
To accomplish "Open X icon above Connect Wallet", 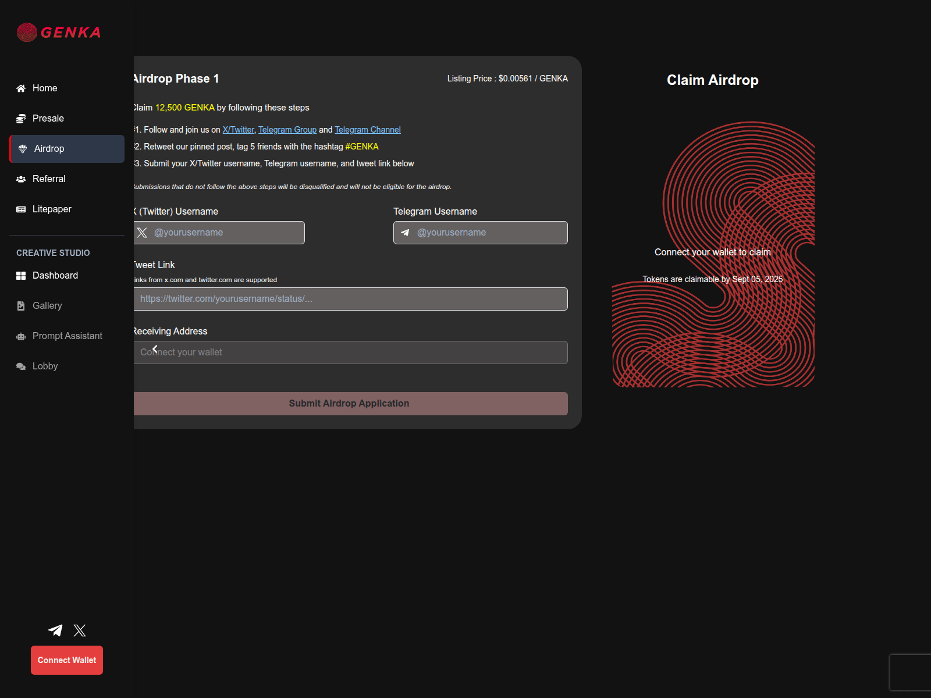I will point(80,630).
